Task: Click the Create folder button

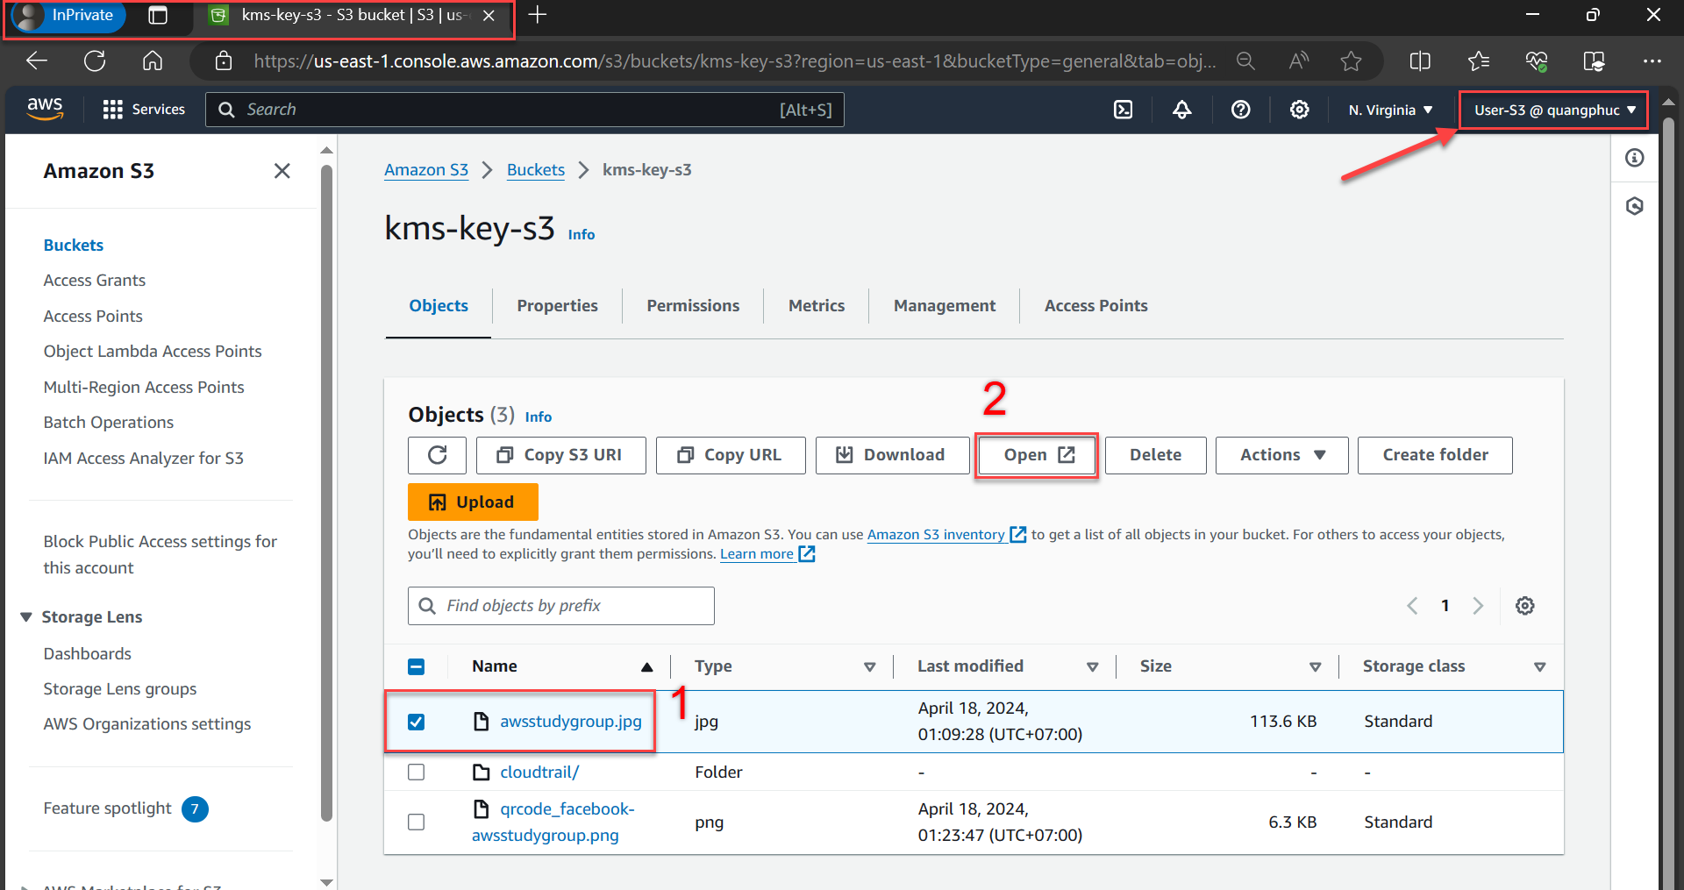Action: pos(1435,455)
